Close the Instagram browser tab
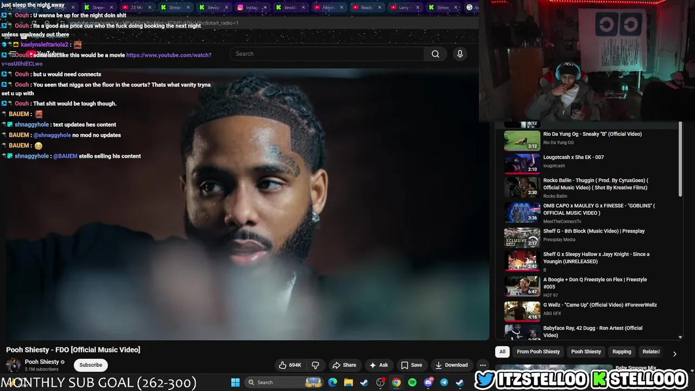This screenshot has height=391, width=695. pos(266,8)
